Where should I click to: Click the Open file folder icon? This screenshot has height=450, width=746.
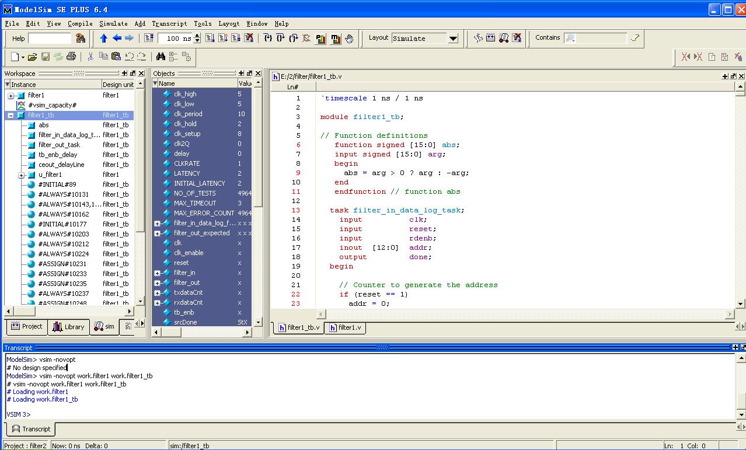[x=33, y=57]
